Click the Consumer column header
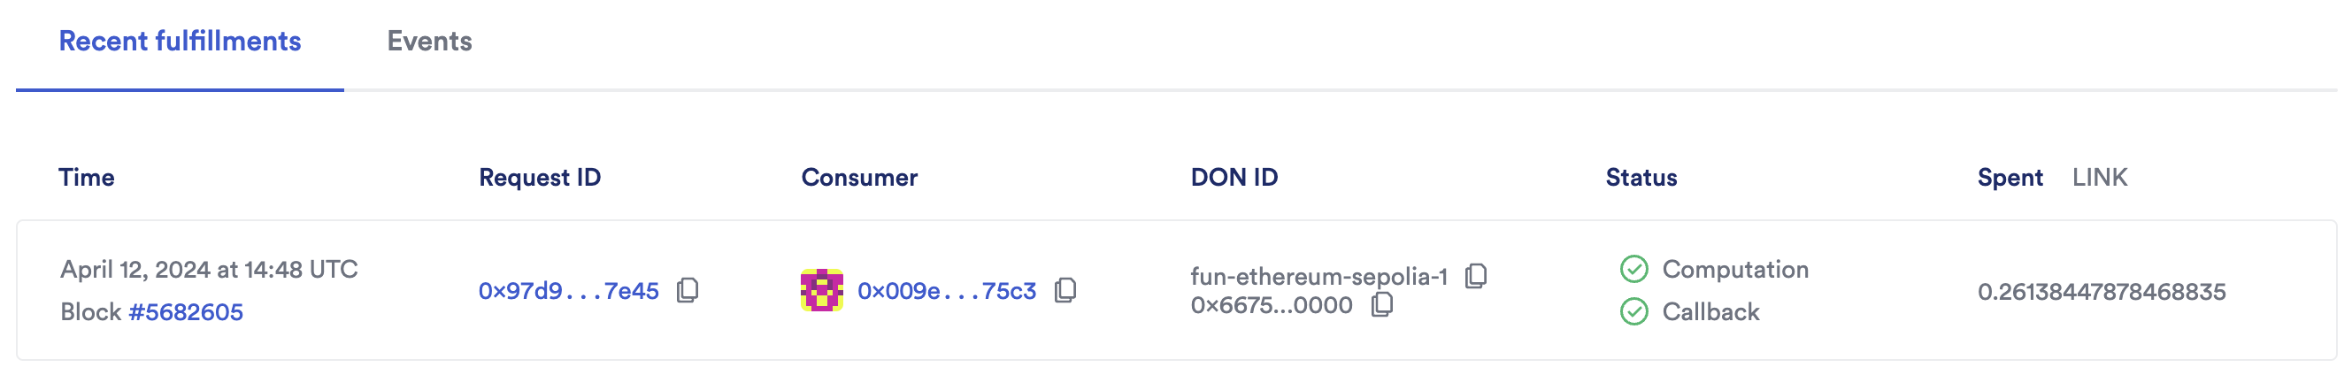Screen dimensions: 2352x375 pos(859,177)
